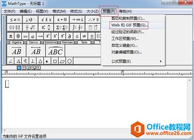Insert the theta symbol
Image resolution: width=194 pixels, height=140 pixels.
coord(18,36)
